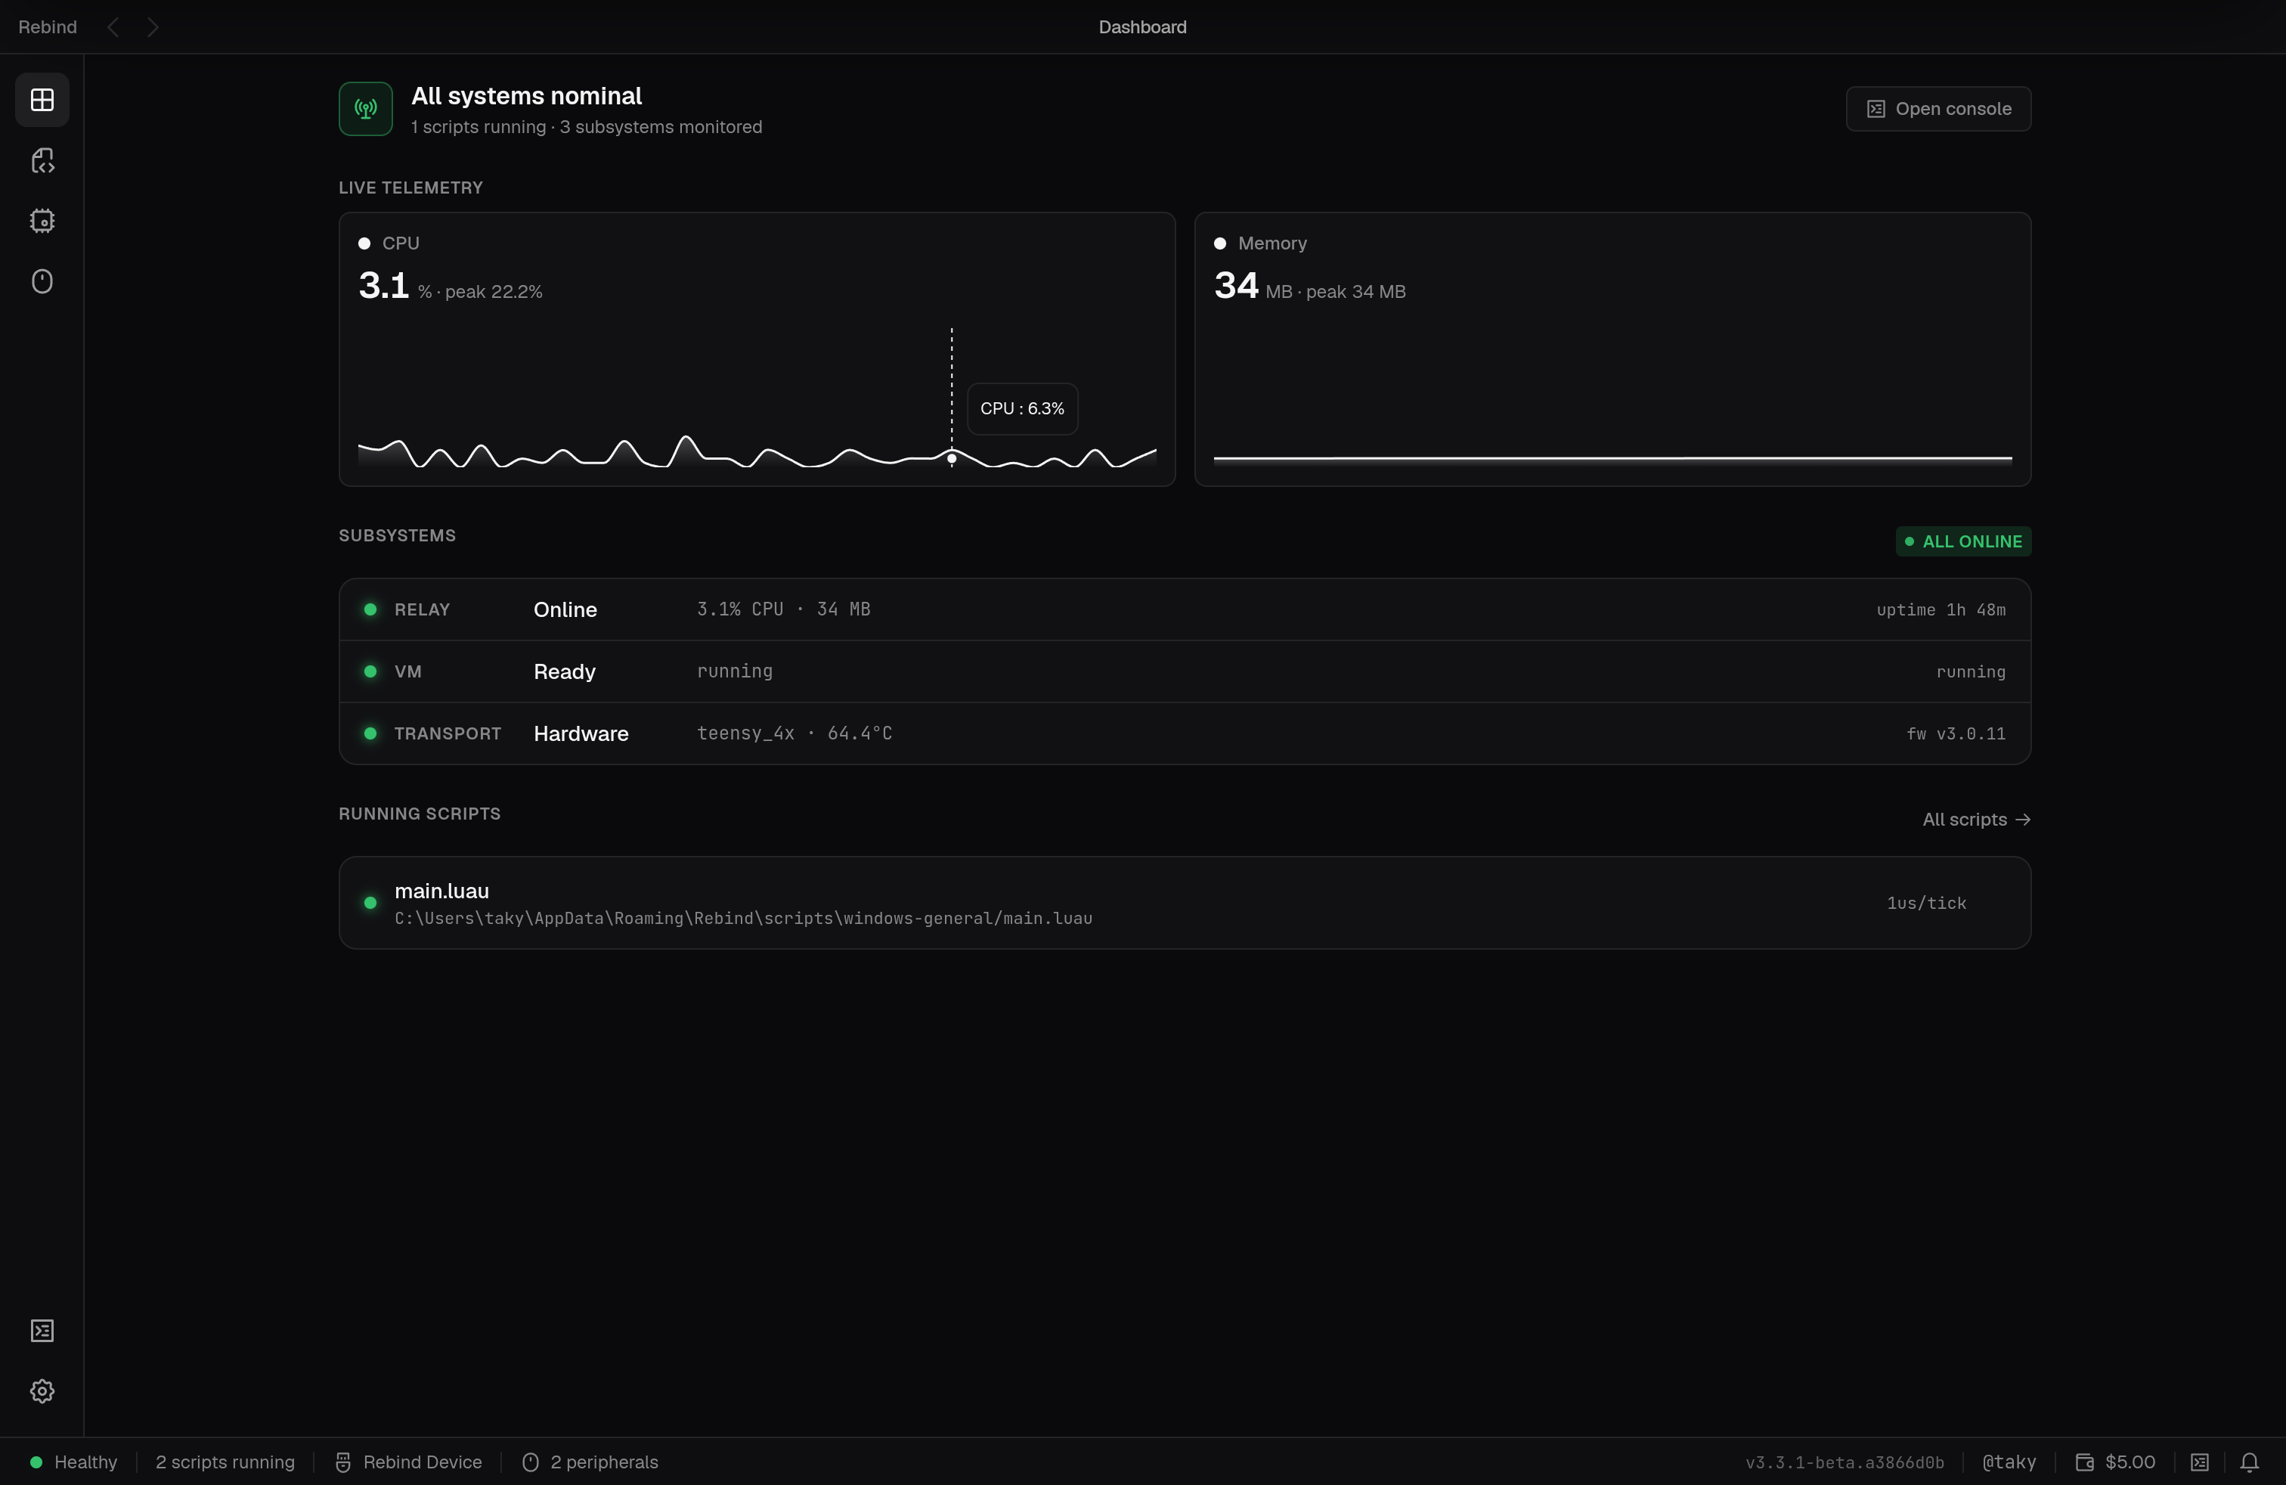
Task: Click the LIVE TELEMETRY section label
Action: tap(411, 188)
